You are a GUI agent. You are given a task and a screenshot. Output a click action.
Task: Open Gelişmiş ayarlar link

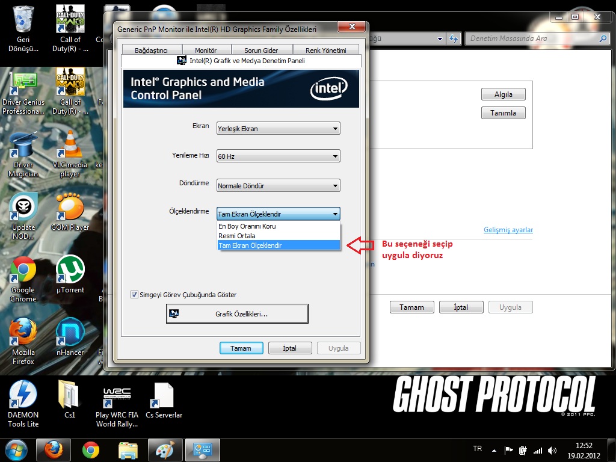[x=508, y=230]
